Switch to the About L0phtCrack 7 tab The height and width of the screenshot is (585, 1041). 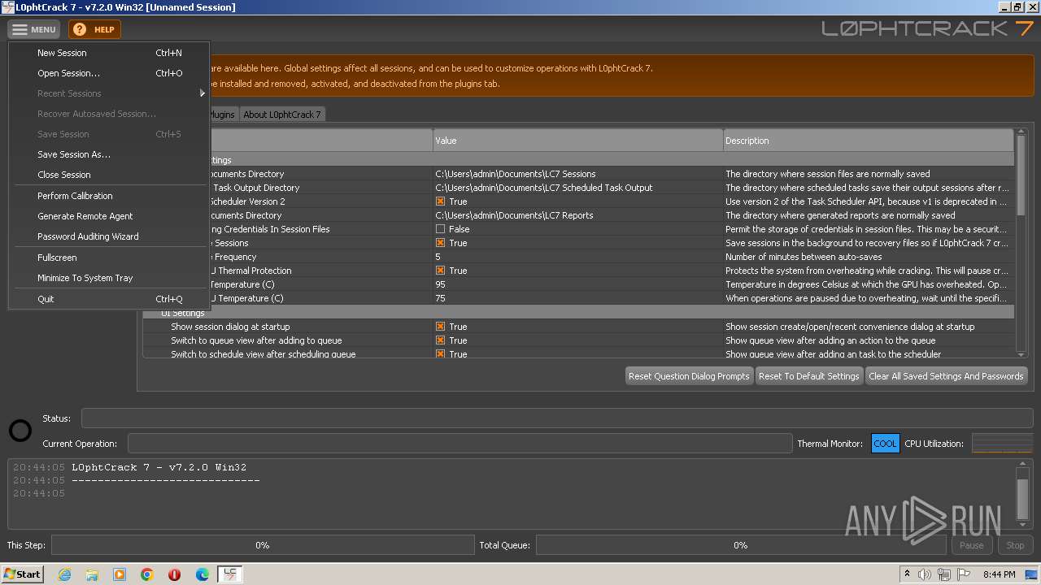(x=282, y=115)
